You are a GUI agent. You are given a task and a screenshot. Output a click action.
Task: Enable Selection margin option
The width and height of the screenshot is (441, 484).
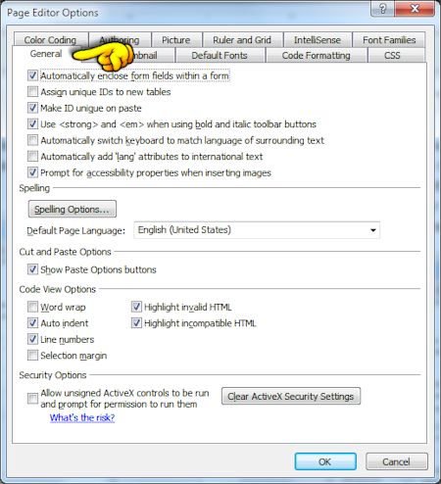(x=32, y=355)
